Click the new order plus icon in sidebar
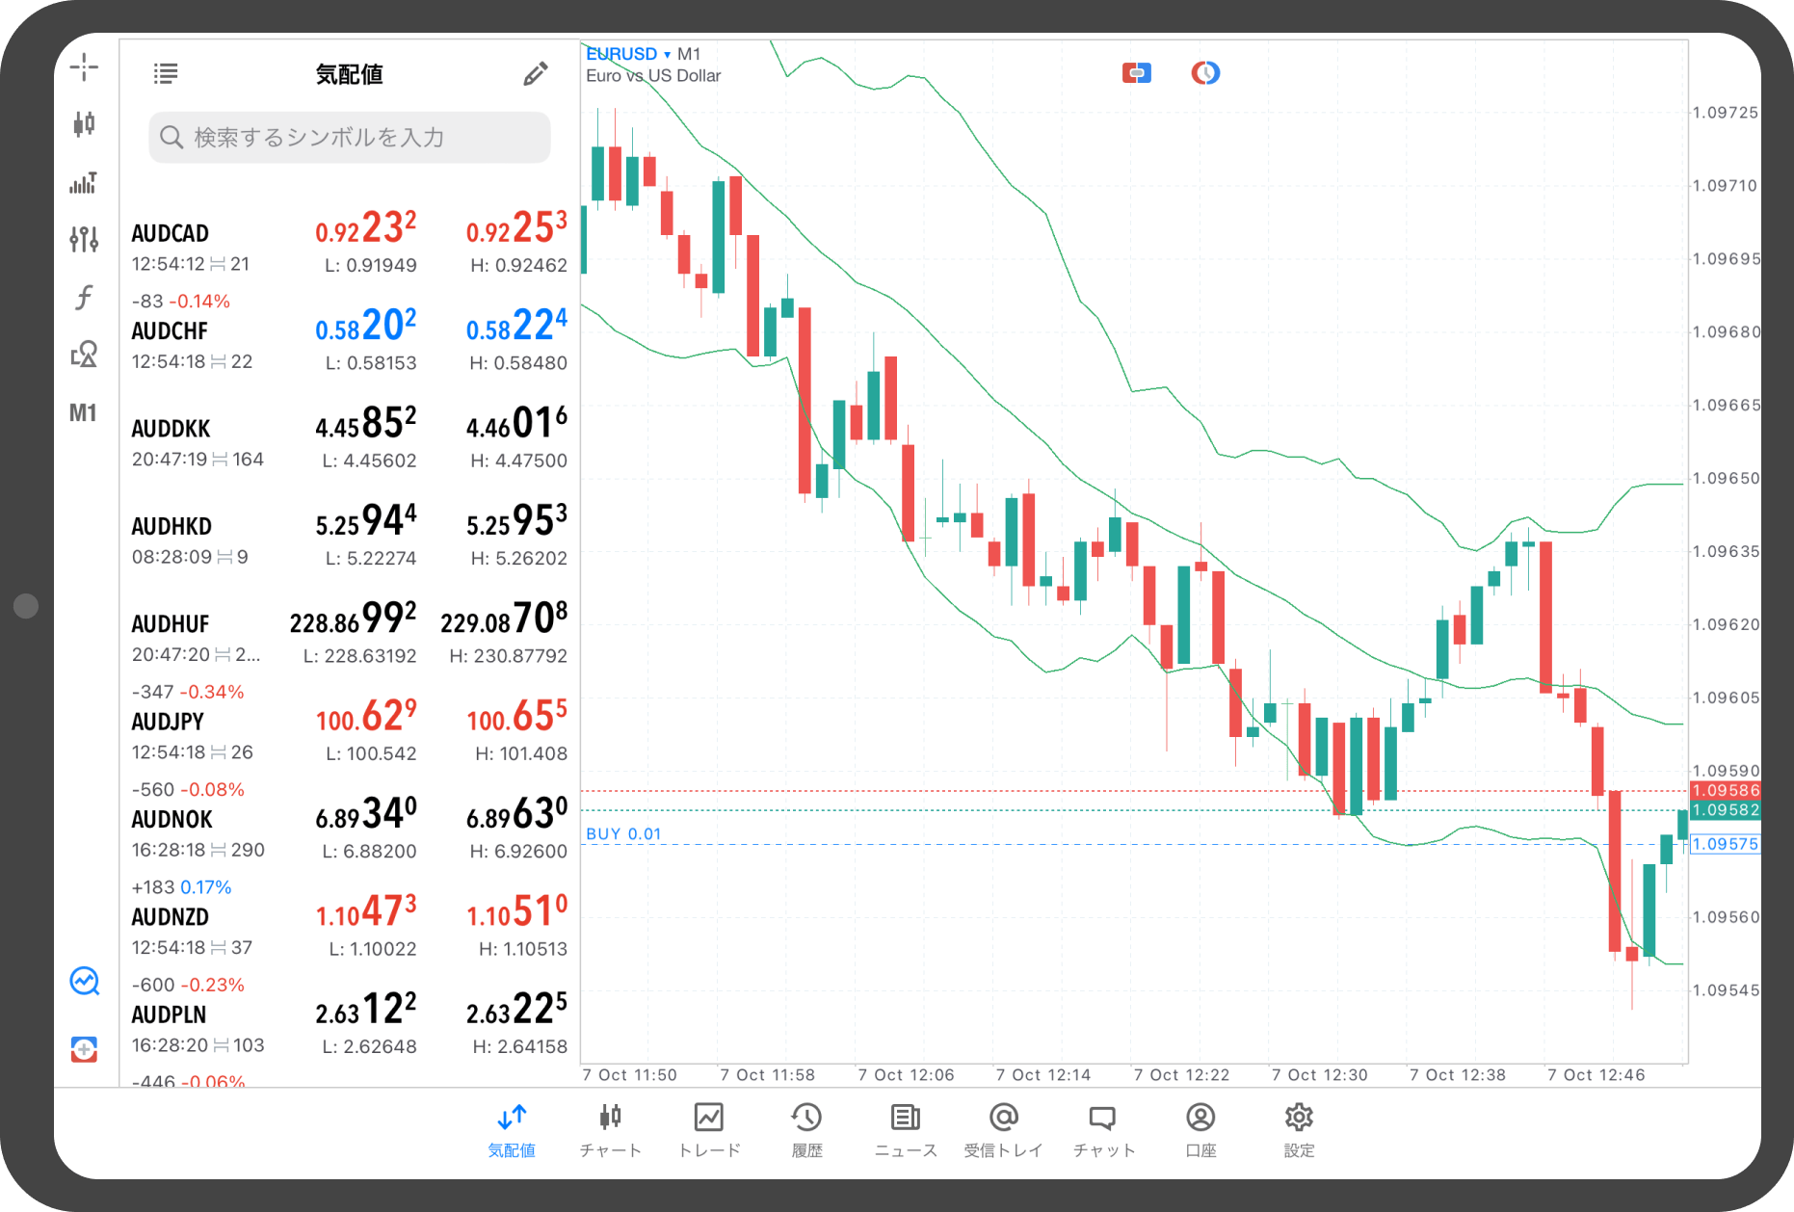Screen dimensions: 1794x1212 point(84,1049)
